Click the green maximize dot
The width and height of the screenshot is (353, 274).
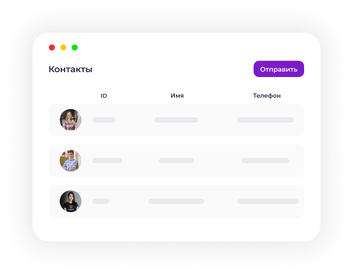[75, 47]
